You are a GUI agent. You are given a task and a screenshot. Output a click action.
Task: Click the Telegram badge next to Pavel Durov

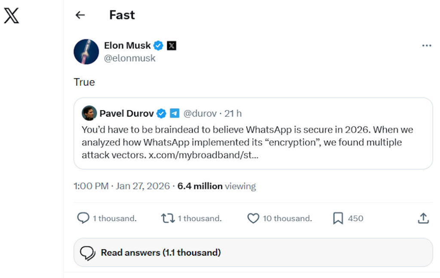(x=174, y=113)
